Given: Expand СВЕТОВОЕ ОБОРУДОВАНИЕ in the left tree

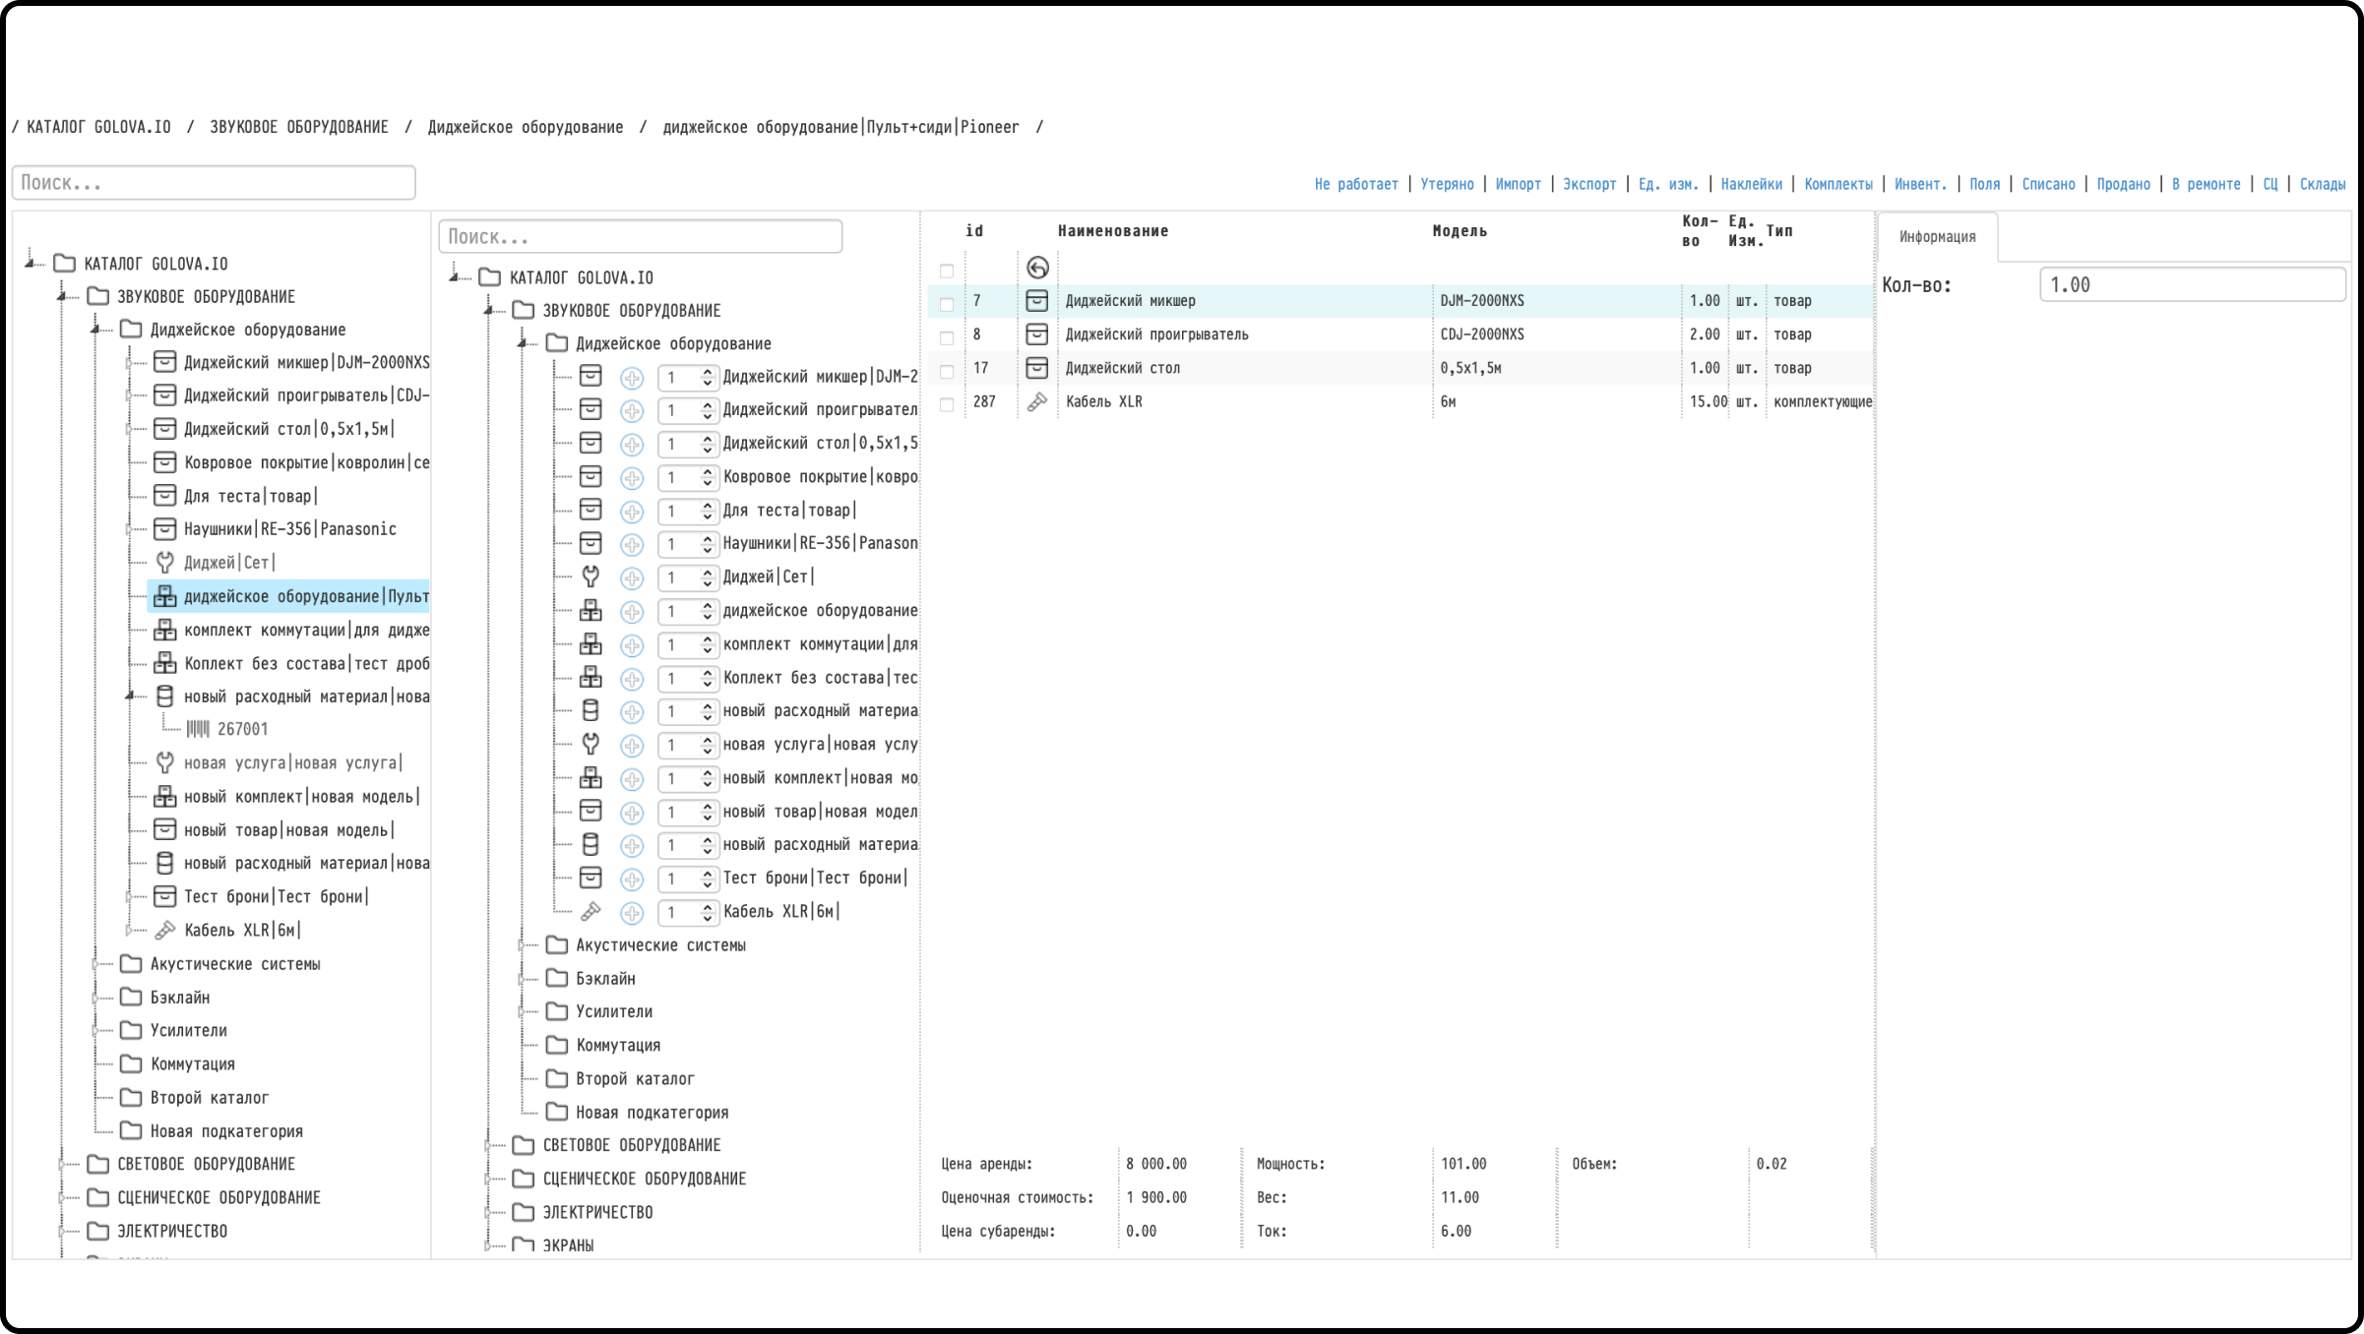Looking at the screenshot, I should [x=62, y=1165].
